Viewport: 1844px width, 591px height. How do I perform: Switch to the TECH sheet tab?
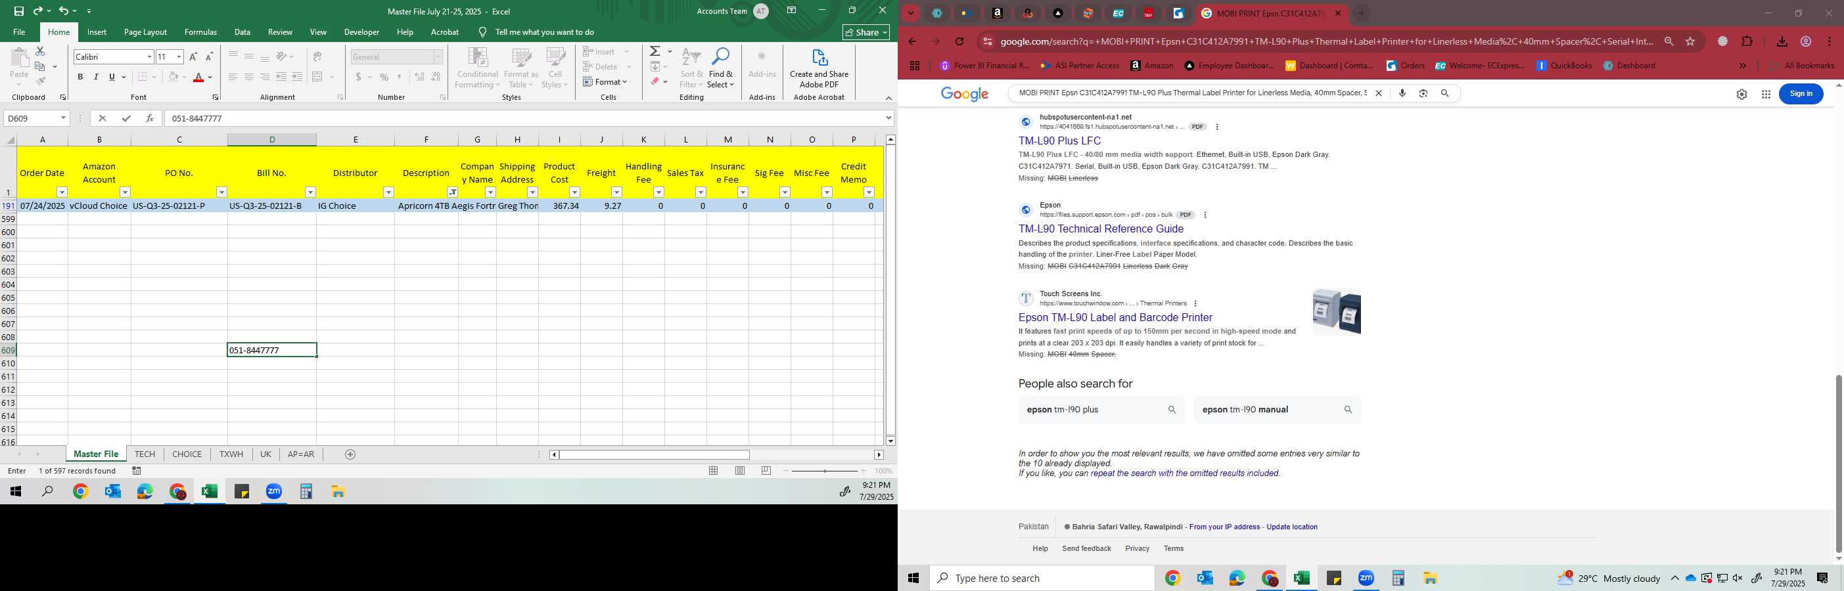coord(145,454)
